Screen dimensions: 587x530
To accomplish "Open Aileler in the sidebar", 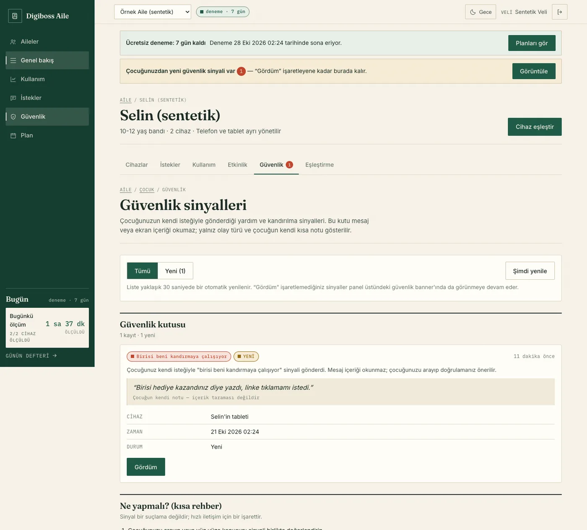I will (47, 42).
